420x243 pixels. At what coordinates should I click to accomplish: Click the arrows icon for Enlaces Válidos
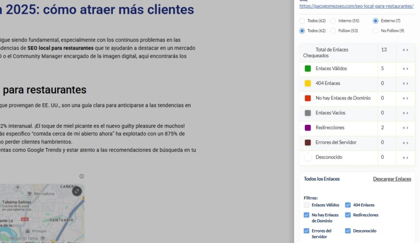pyautogui.click(x=405, y=69)
